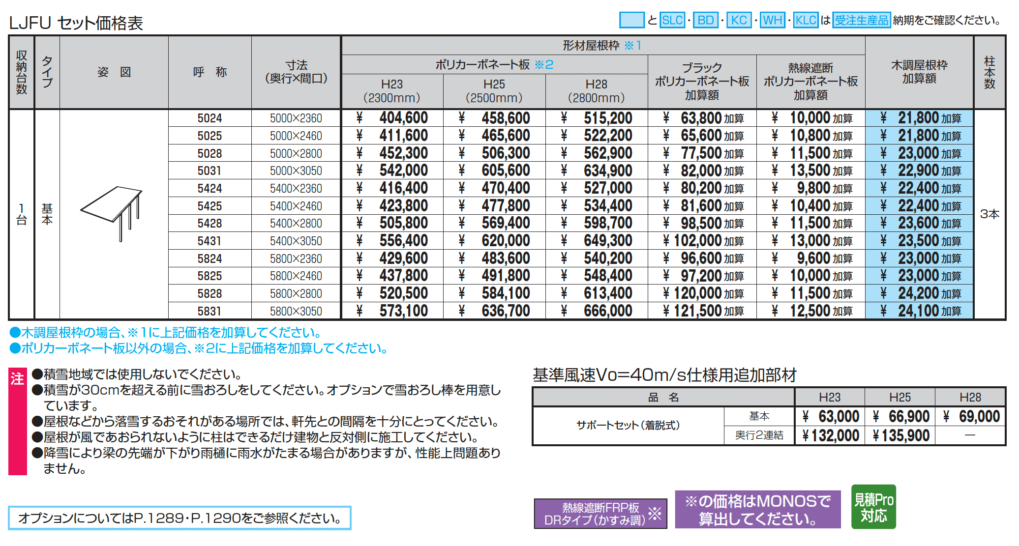Select model code 5024
This screenshot has height=546, width=1019.
(210, 118)
